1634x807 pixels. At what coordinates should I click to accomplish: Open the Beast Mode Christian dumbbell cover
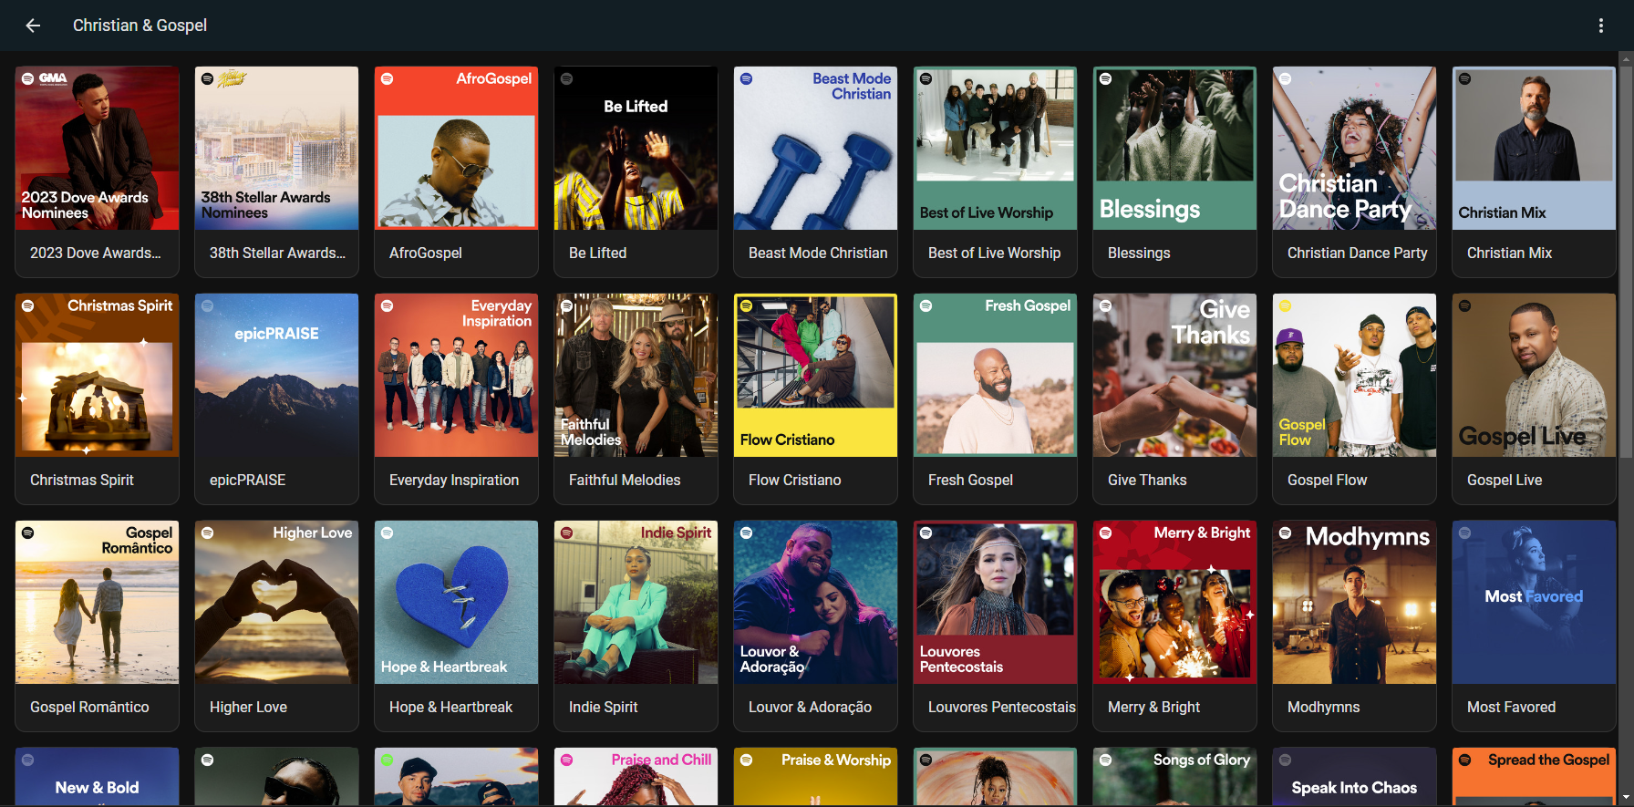tap(815, 148)
